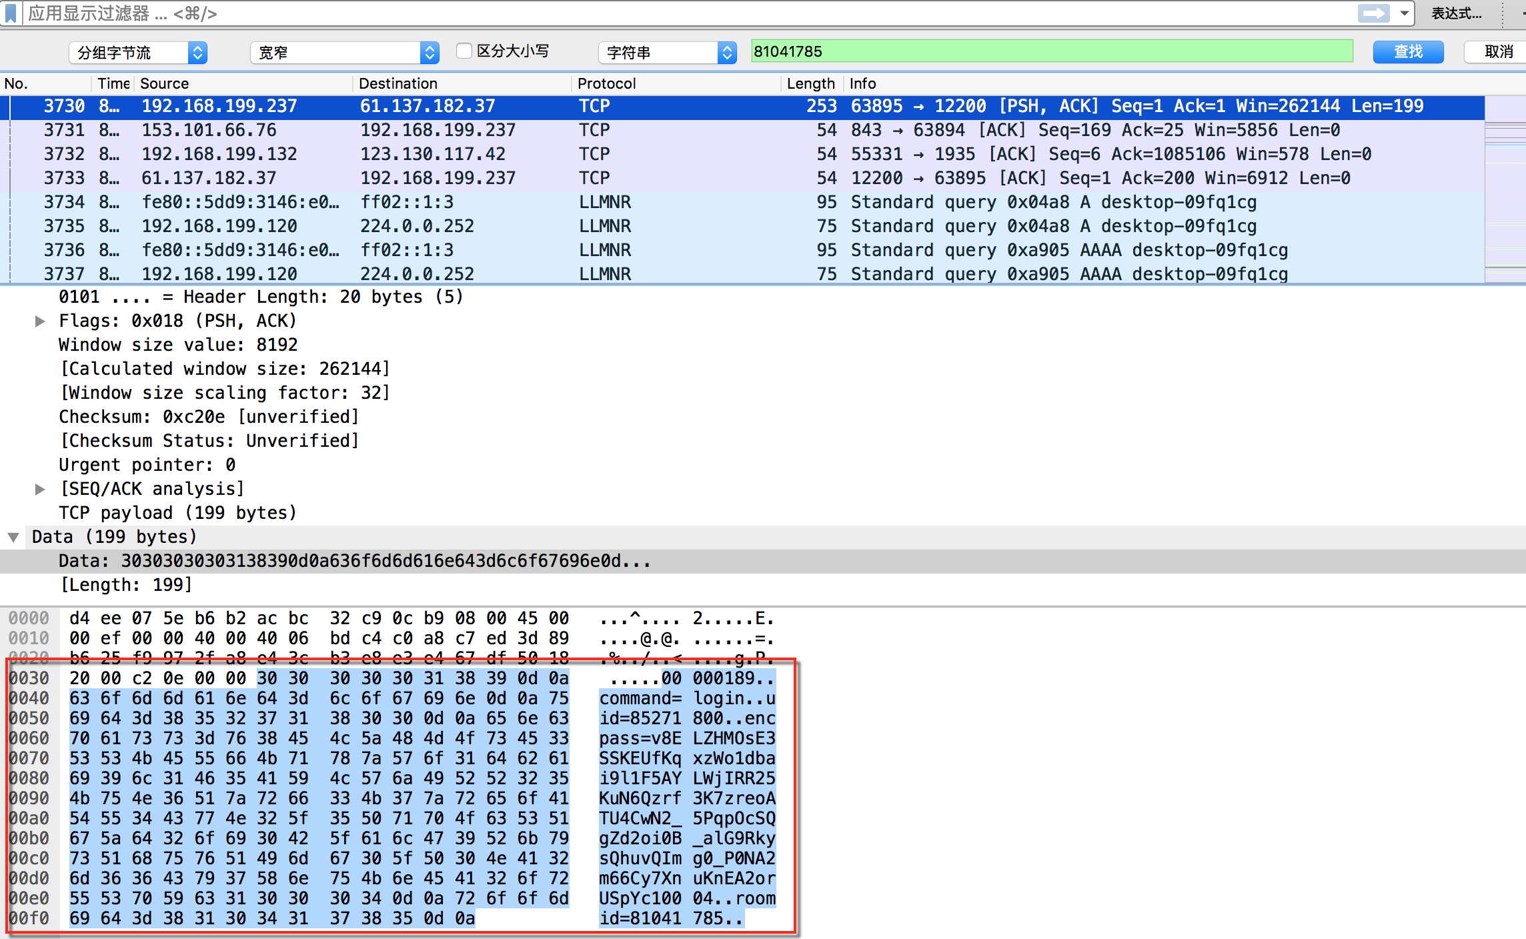Open the 分组字节流 search-in dropdown
The image size is (1526, 939).
[x=138, y=53]
